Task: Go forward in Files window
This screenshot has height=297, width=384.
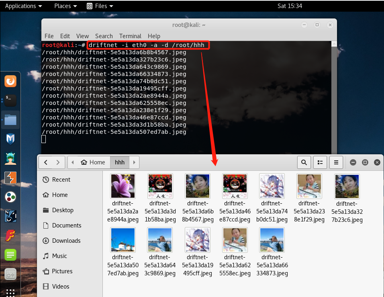Action: coord(58,162)
